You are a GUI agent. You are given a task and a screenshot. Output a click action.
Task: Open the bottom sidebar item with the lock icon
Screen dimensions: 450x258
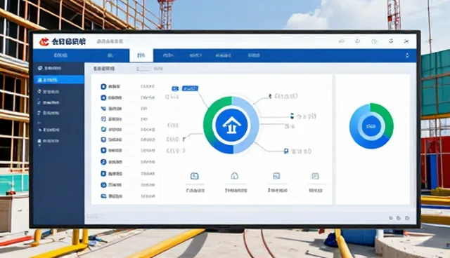49,141
